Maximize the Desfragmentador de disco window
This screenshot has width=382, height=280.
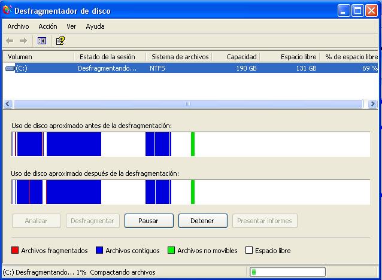357,11
